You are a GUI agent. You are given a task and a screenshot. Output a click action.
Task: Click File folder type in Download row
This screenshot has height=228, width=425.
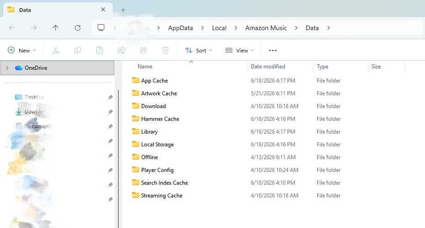pyautogui.click(x=329, y=106)
